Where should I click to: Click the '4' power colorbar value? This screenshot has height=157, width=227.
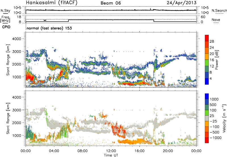(x=211, y=79)
